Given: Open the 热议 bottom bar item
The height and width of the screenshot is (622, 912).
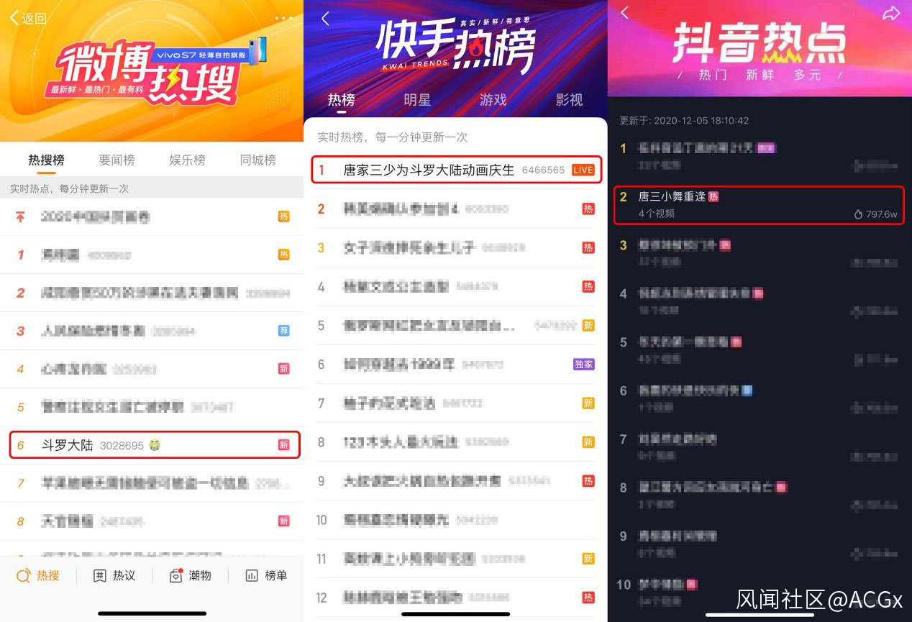Looking at the screenshot, I should pos(114,575).
